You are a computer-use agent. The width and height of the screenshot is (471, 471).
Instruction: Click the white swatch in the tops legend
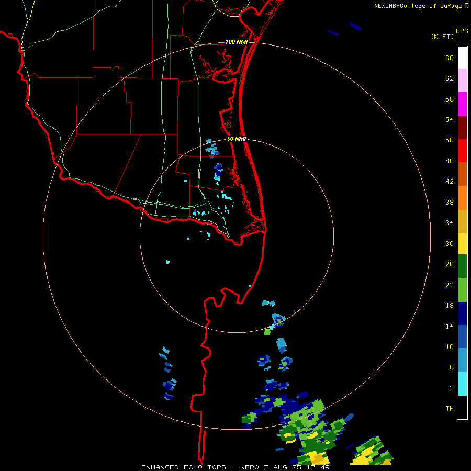point(462,58)
